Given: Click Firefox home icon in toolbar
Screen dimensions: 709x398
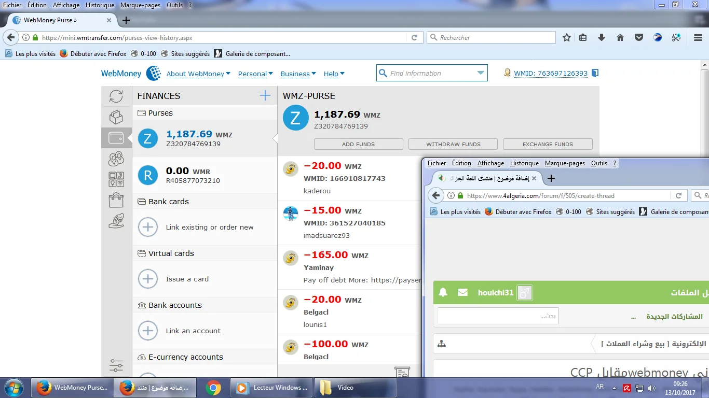Looking at the screenshot, I should coord(620,37).
